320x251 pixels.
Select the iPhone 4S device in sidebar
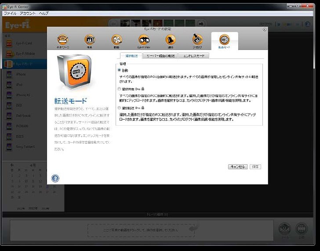[25, 95]
